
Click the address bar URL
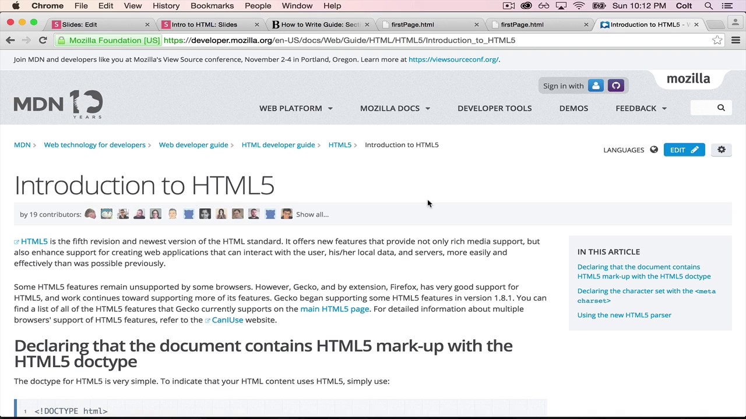[339, 40]
